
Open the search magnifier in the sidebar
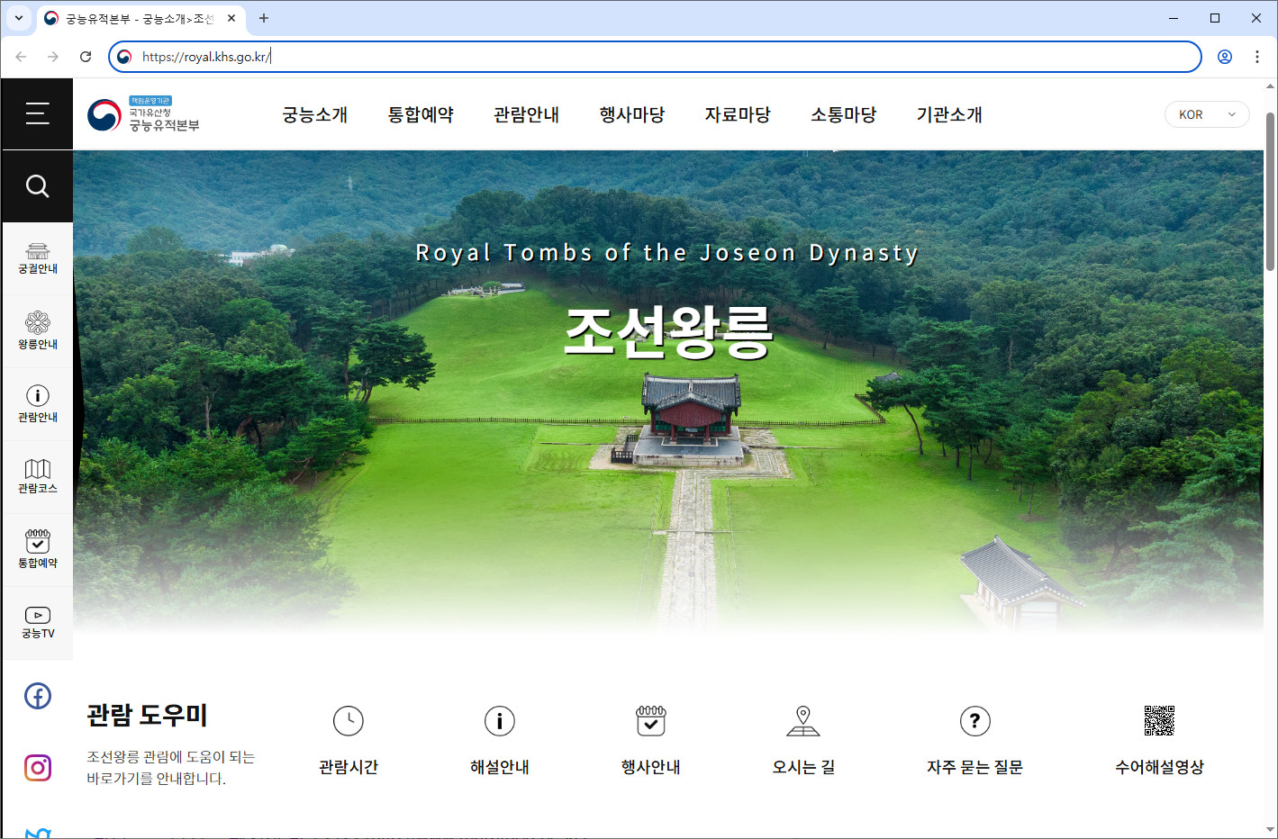coord(37,186)
